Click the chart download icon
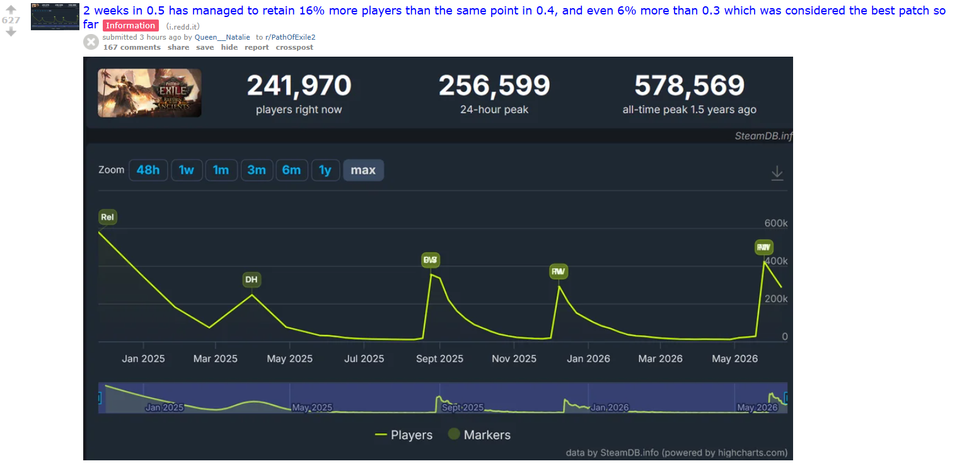957x466 pixels. (777, 173)
